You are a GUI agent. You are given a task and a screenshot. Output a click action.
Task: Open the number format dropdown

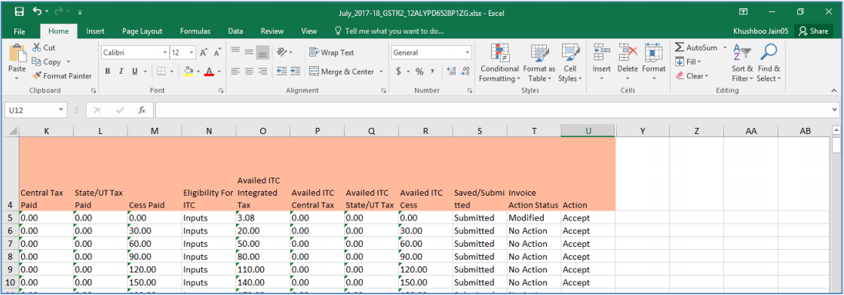[467, 53]
